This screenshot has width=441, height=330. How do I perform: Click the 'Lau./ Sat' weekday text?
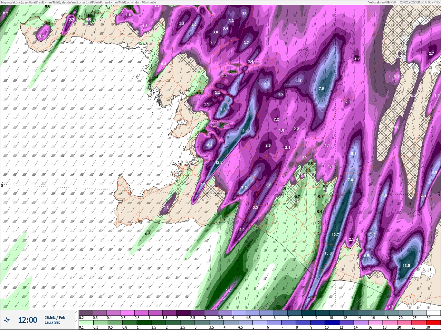pyautogui.click(x=52, y=322)
